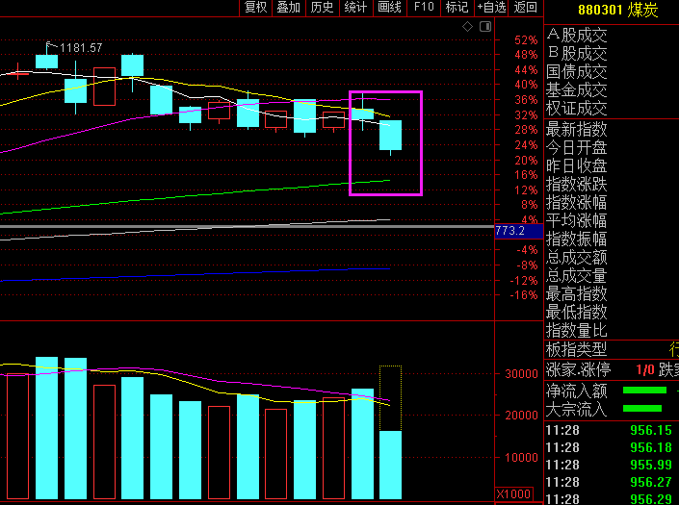This screenshot has height=505, width=679.
Task: Click the X1000 volume scale label
Action: [514, 494]
